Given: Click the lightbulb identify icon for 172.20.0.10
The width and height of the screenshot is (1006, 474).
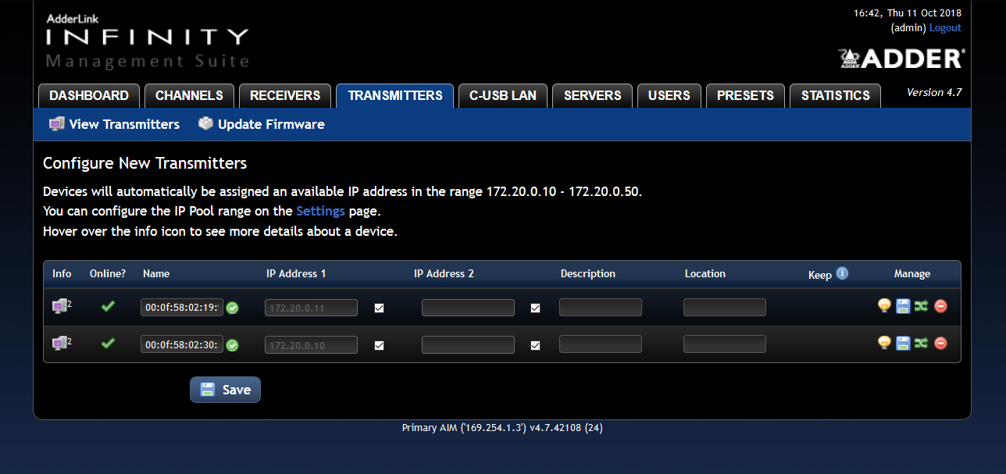Looking at the screenshot, I should [884, 343].
